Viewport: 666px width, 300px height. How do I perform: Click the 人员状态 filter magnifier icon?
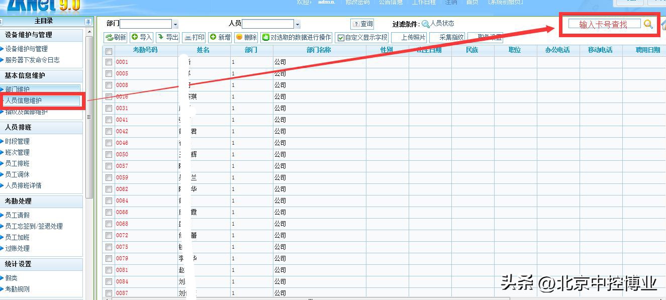click(425, 23)
